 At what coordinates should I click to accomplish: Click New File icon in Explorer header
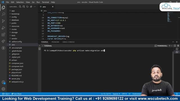click(x=20, y=7)
